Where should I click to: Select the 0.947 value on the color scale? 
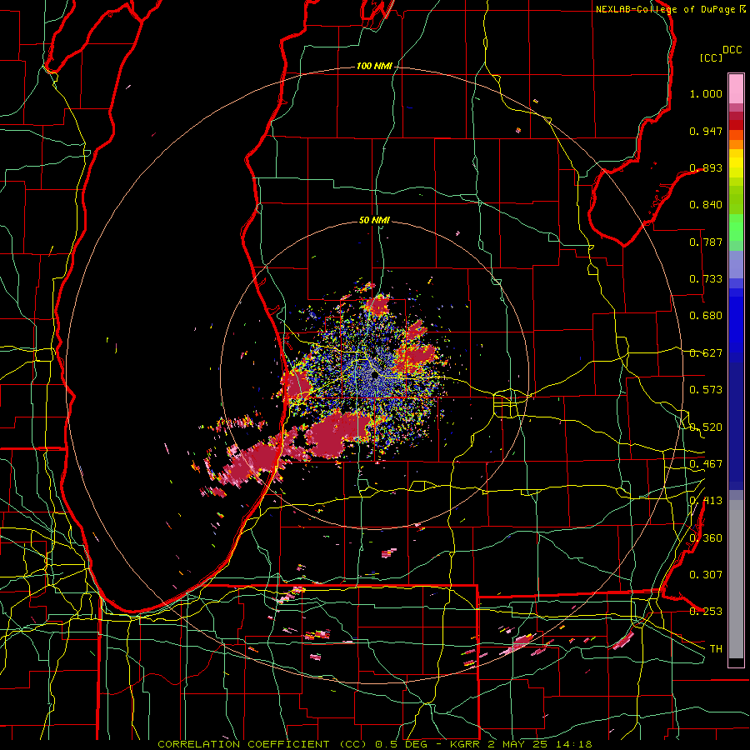pyautogui.click(x=706, y=131)
